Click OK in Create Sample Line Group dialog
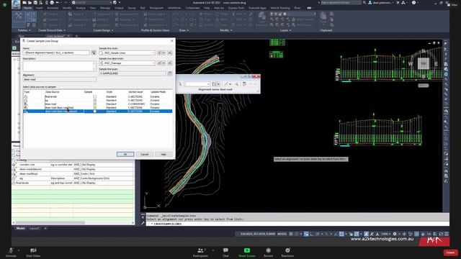The image size is (461, 259). 125,154
